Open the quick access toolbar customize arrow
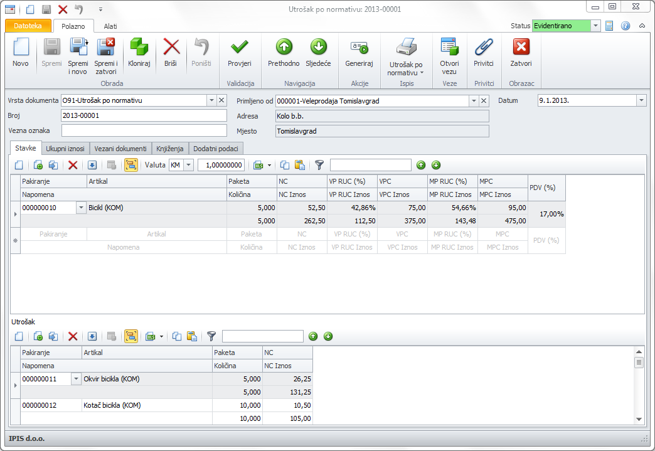Screen dimensions: 655x451 tap(100, 9)
